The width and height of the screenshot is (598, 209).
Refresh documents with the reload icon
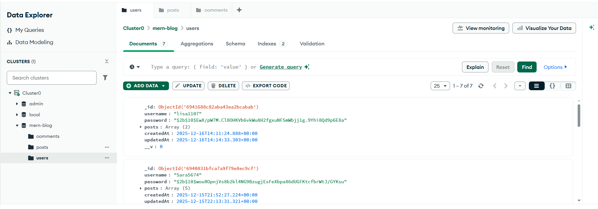(x=481, y=86)
